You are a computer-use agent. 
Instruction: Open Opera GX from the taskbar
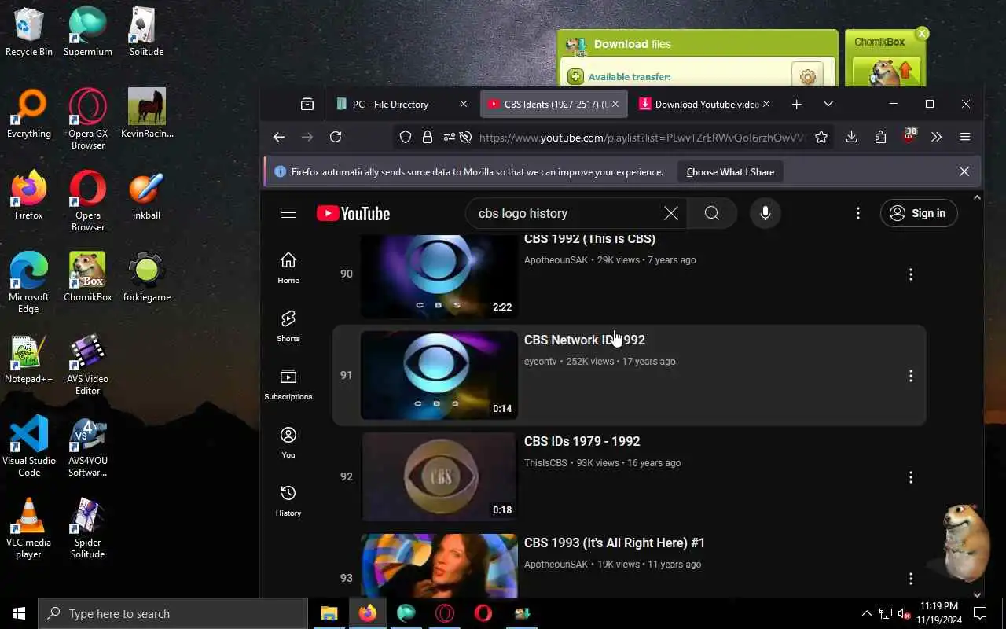(445, 613)
